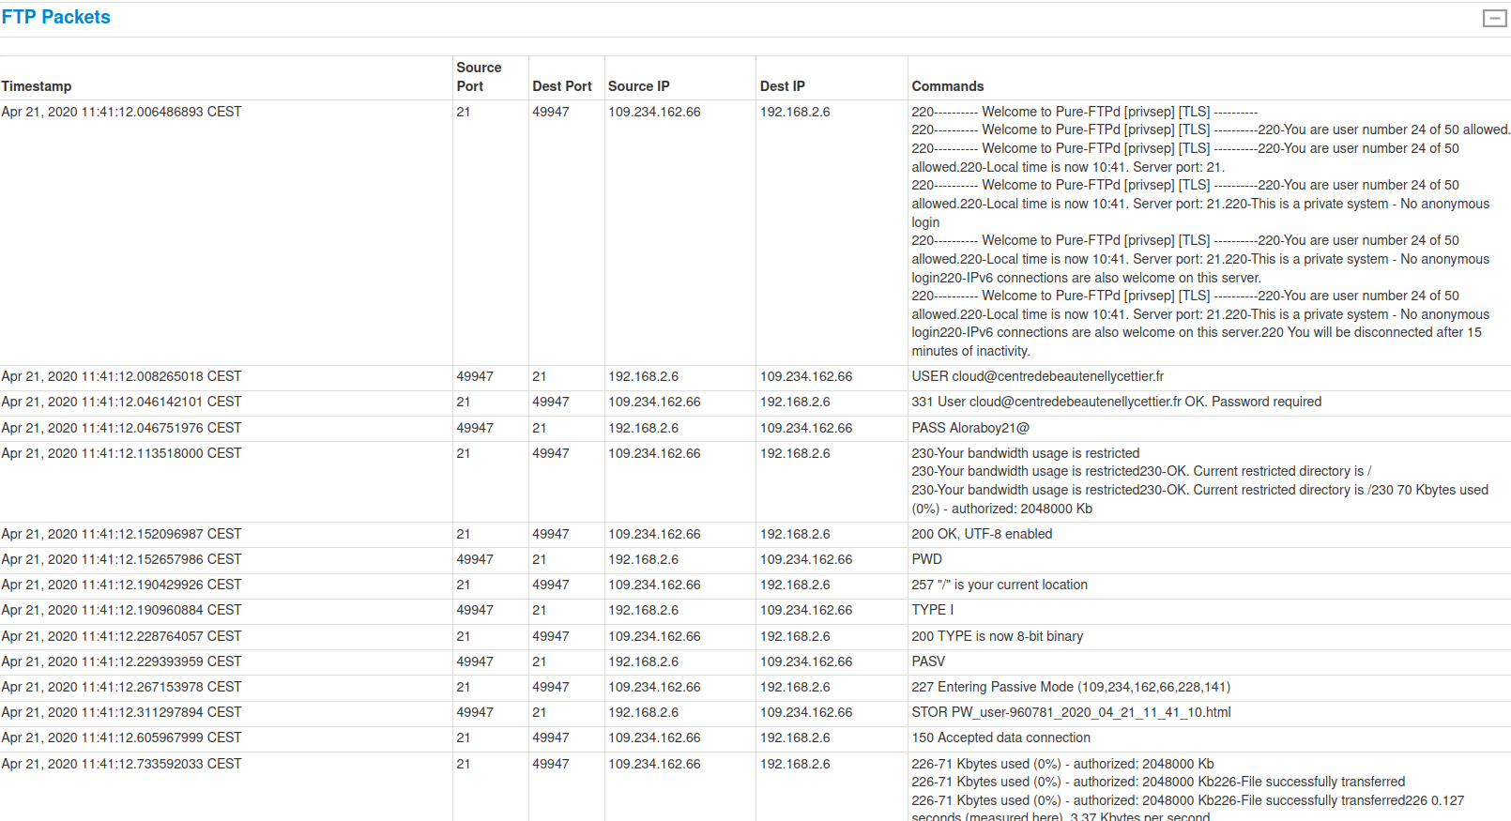Select the 11:41:12.006486893 timestamp cell
Image resolution: width=1511 pixels, height=821 pixels.
tap(121, 112)
